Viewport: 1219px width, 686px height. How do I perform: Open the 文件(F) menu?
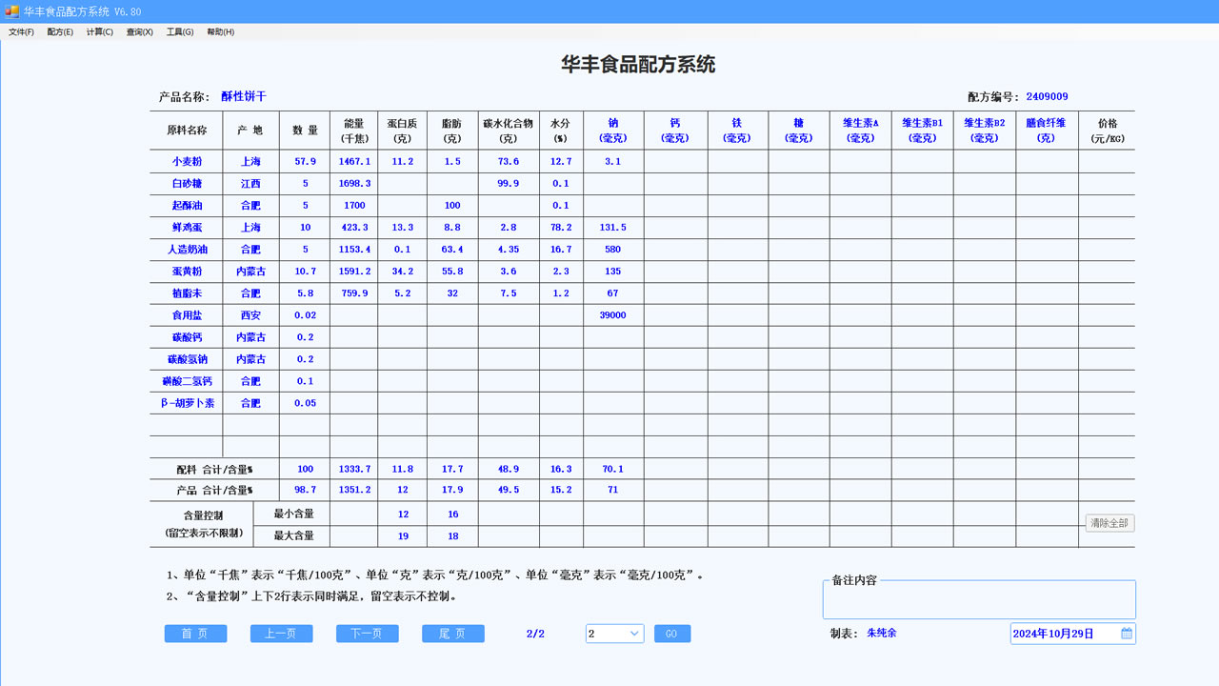point(19,31)
